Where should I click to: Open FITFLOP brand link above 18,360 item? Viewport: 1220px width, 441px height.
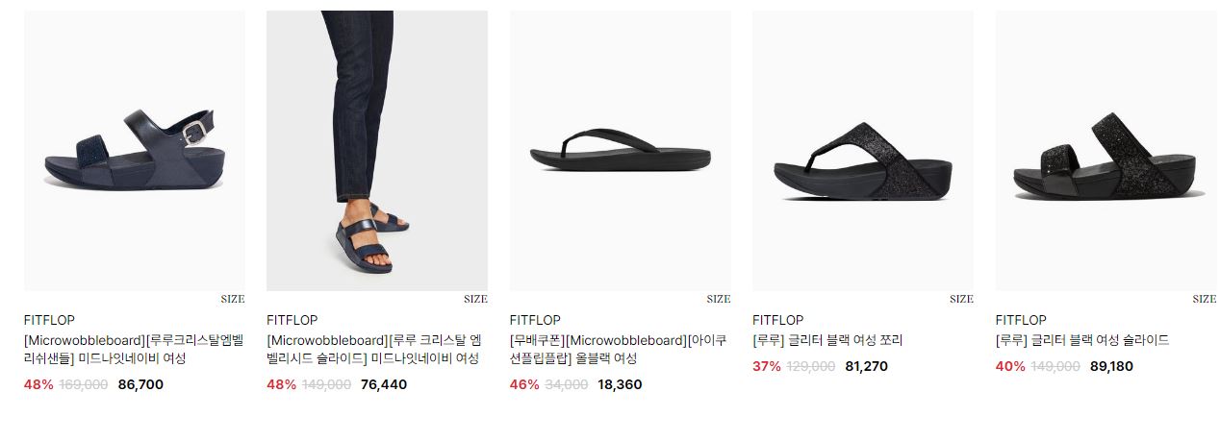[x=535, y=320]
